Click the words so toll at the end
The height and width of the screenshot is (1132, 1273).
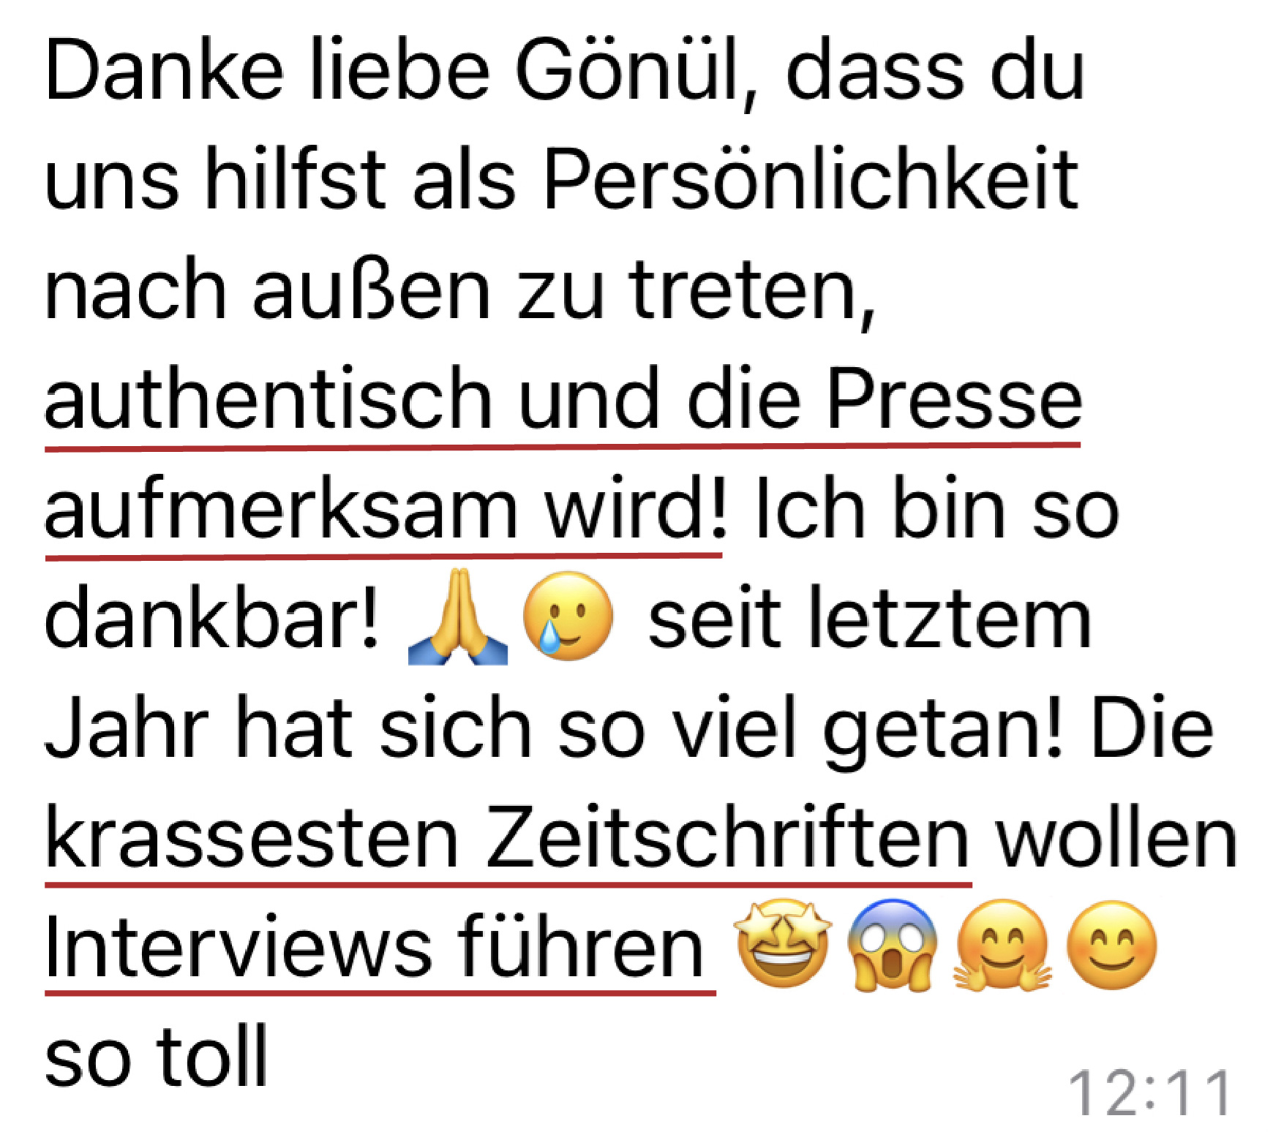(157, 1057)
